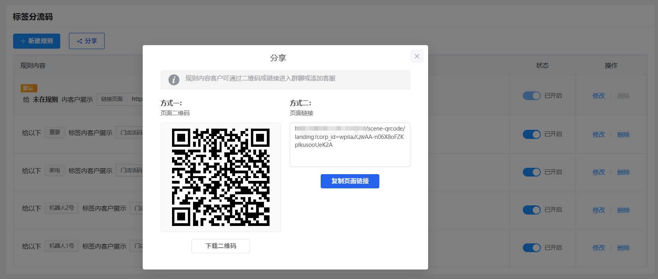This screenshot has width=658, height=279.
Task: Toggle the switch for the 机器人2号 row
Action: click(532, 210)
